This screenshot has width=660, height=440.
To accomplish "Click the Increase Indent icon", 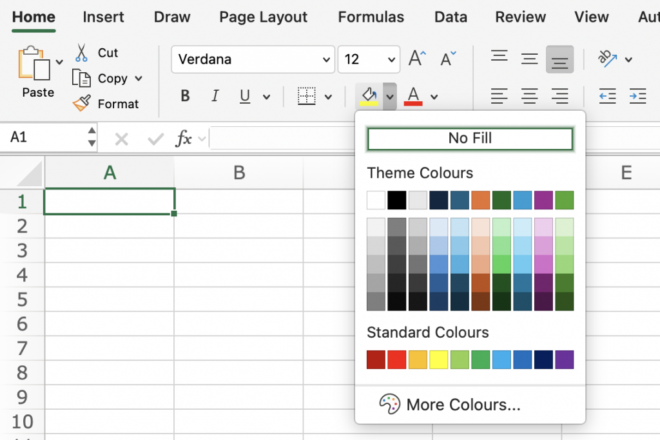I will coord(637,97).
